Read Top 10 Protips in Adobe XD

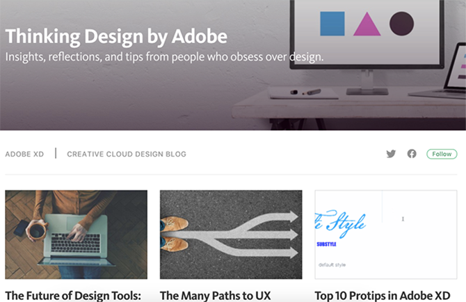tap(383, 296)
